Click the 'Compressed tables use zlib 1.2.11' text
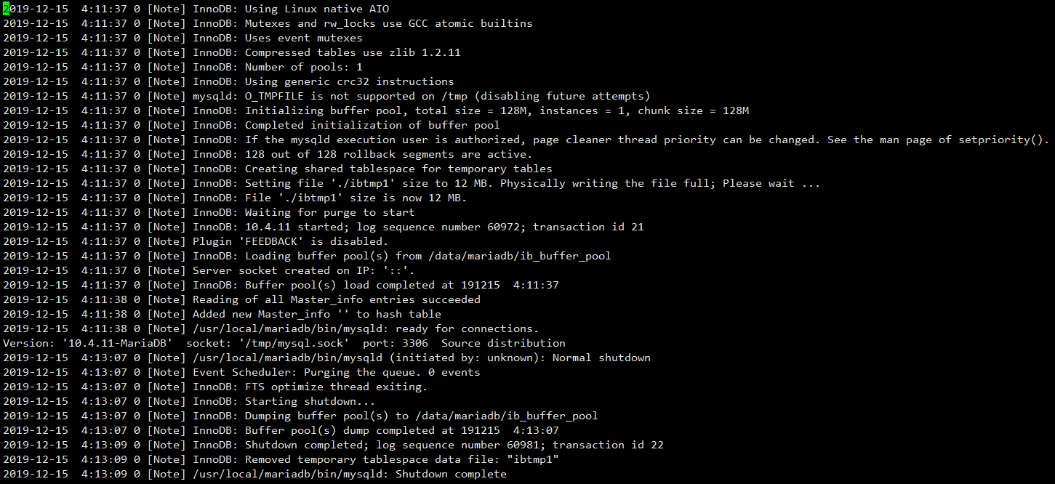Image resolution: width=1055 pixels, height=484 pixels. [x=353, y=52]
